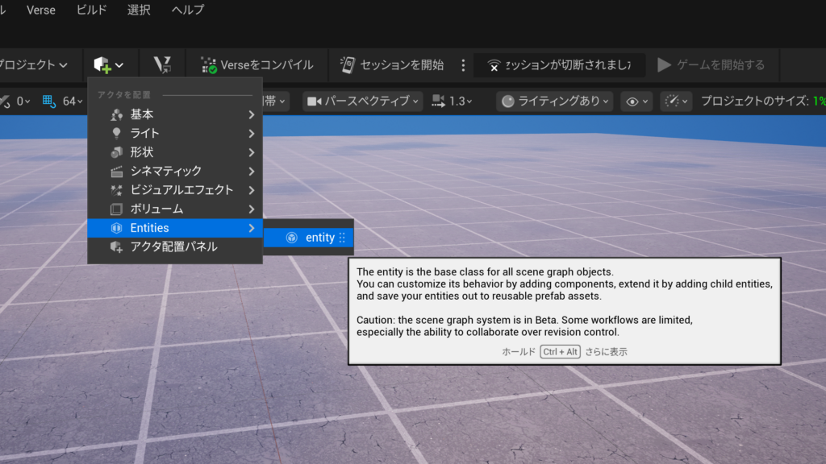Click the disconnected session status icon
The height and width of the screenshot is (464, 826).
(x=494, y=65)
